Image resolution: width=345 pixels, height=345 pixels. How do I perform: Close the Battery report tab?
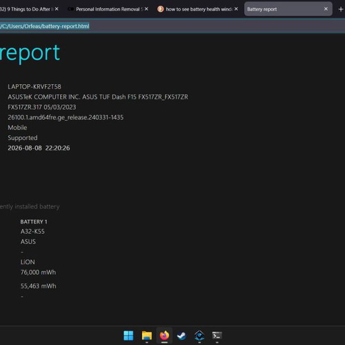pyautogui.click(x=326, y=9)
